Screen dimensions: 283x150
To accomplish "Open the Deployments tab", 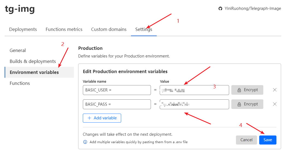I will click(23, 29).
